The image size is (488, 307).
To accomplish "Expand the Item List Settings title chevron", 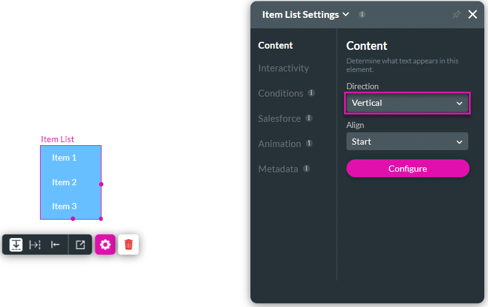I will (x=346, y=14).
